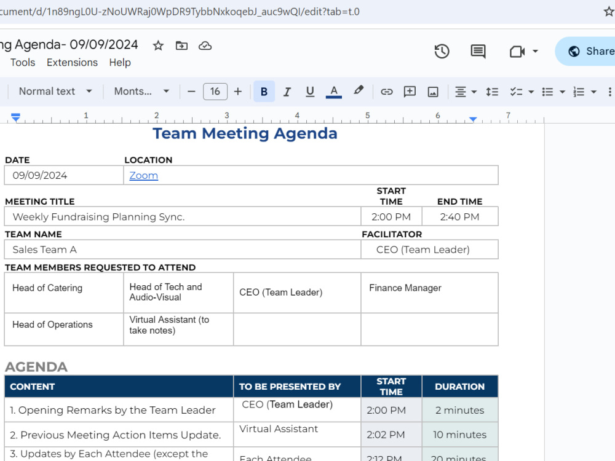Click the Head of Operations cell
The image size is (615, 461).
pos(64,329)
